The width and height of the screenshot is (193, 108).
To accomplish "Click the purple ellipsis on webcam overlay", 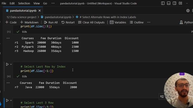I will coord(182,74).
